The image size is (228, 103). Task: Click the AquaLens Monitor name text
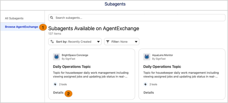(x=162, y=55)
